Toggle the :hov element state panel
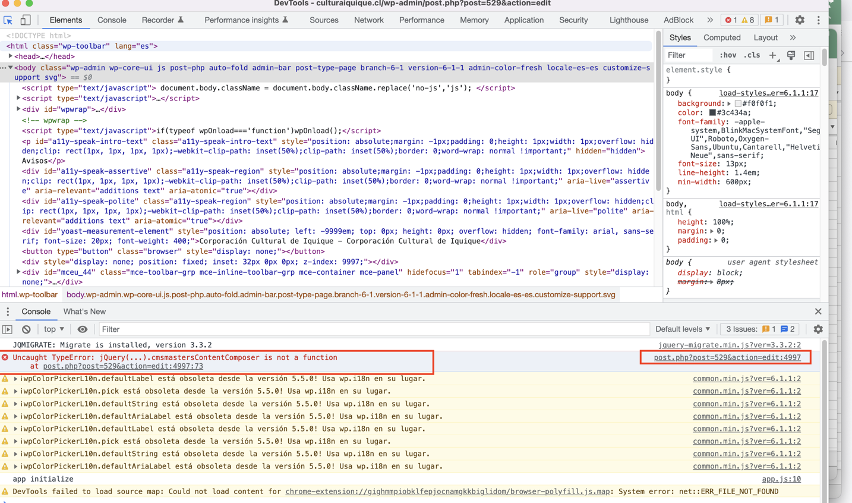 [728, 55]
